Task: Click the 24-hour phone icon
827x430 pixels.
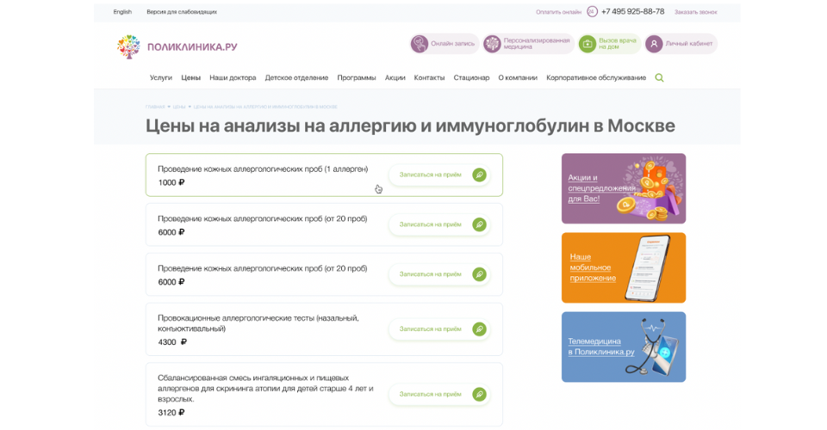Action: click(x=592, y=12)
